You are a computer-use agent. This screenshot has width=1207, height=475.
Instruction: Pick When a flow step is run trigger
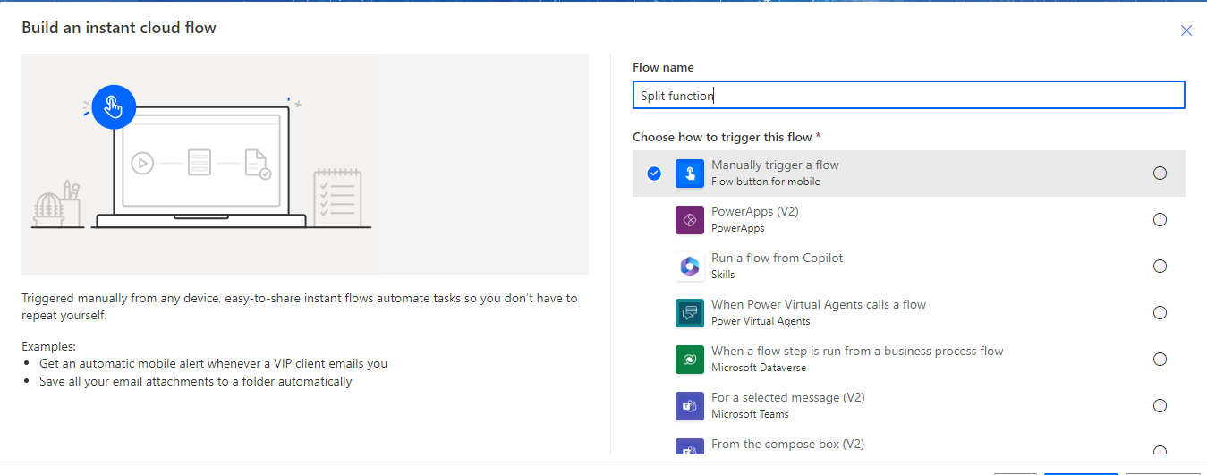tap(857, 352)
